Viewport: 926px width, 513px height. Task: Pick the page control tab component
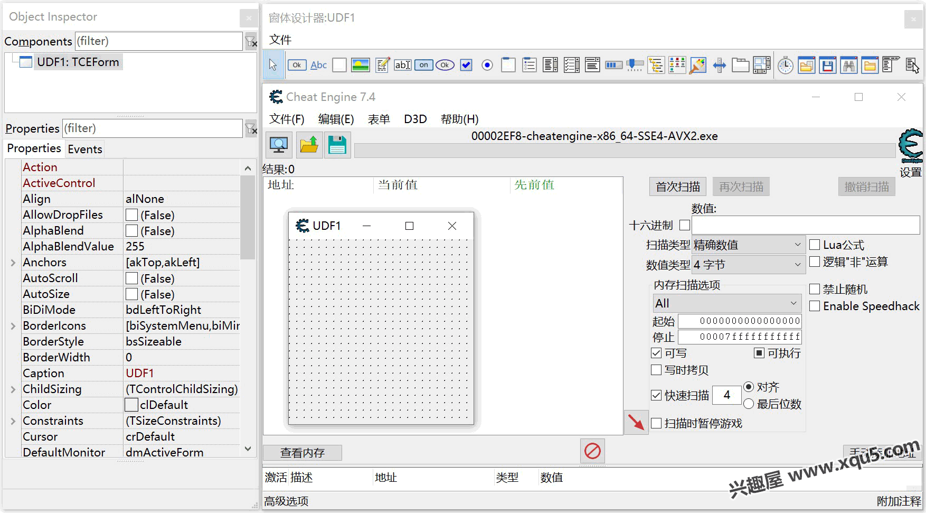[740, 65]
